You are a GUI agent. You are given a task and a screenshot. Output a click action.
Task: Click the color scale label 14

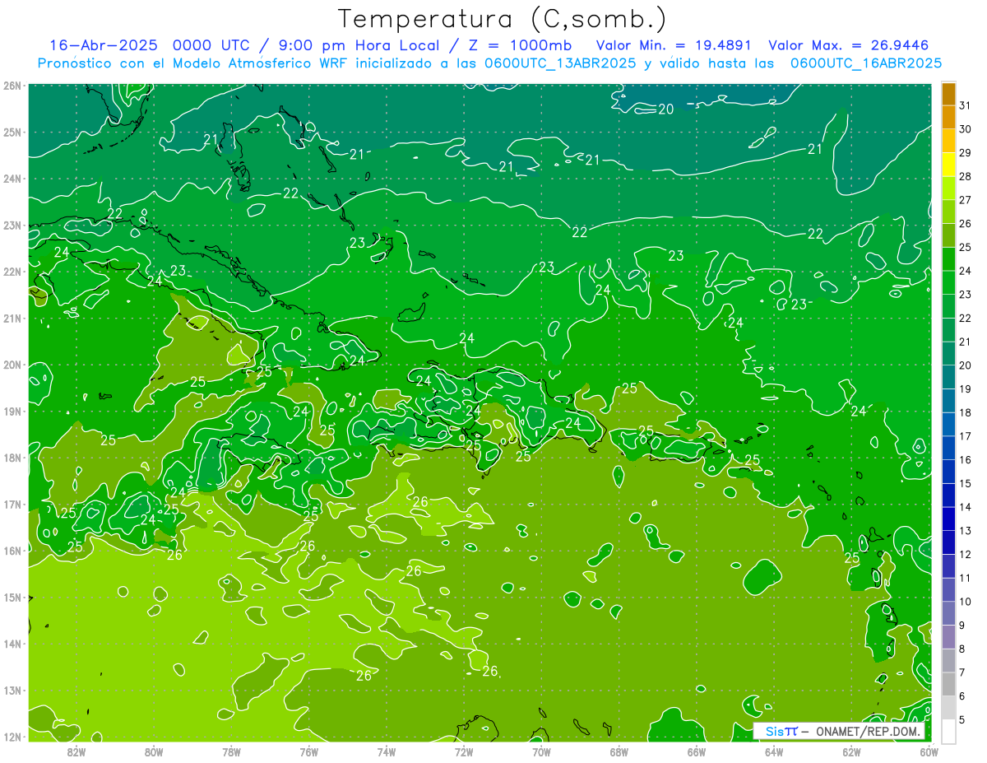[x=966, y=507]
